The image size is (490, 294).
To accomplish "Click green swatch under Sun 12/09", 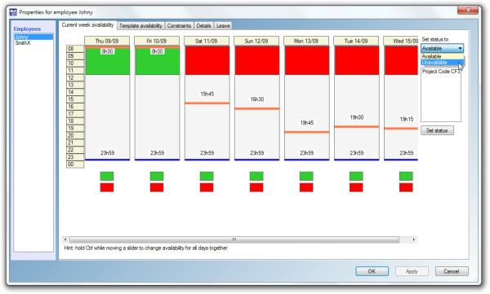I will click(256, 176).
